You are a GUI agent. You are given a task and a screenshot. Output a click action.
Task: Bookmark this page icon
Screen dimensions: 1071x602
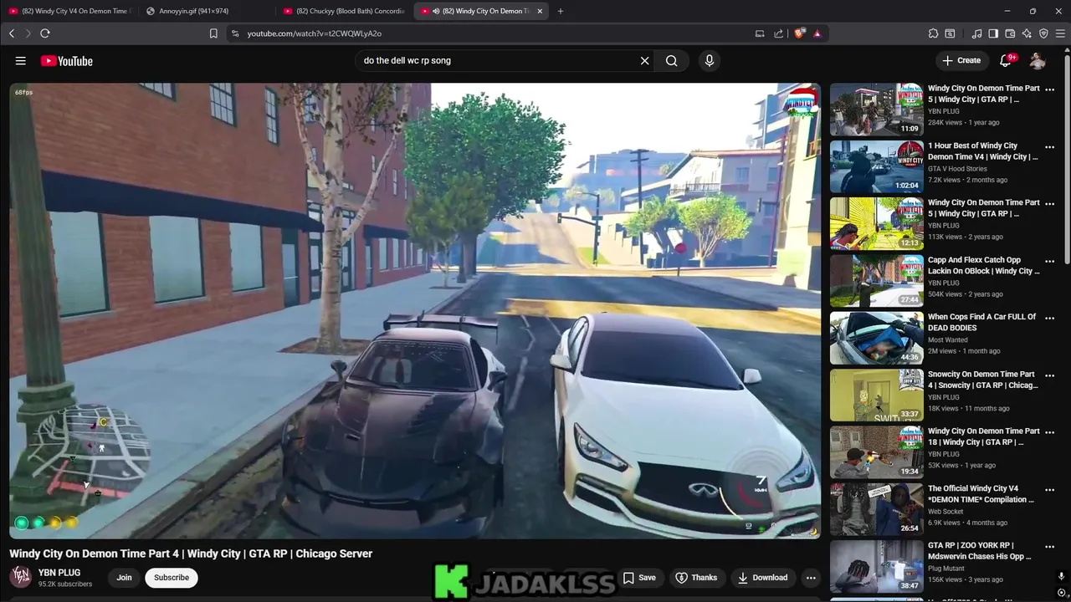pos(213,33)
